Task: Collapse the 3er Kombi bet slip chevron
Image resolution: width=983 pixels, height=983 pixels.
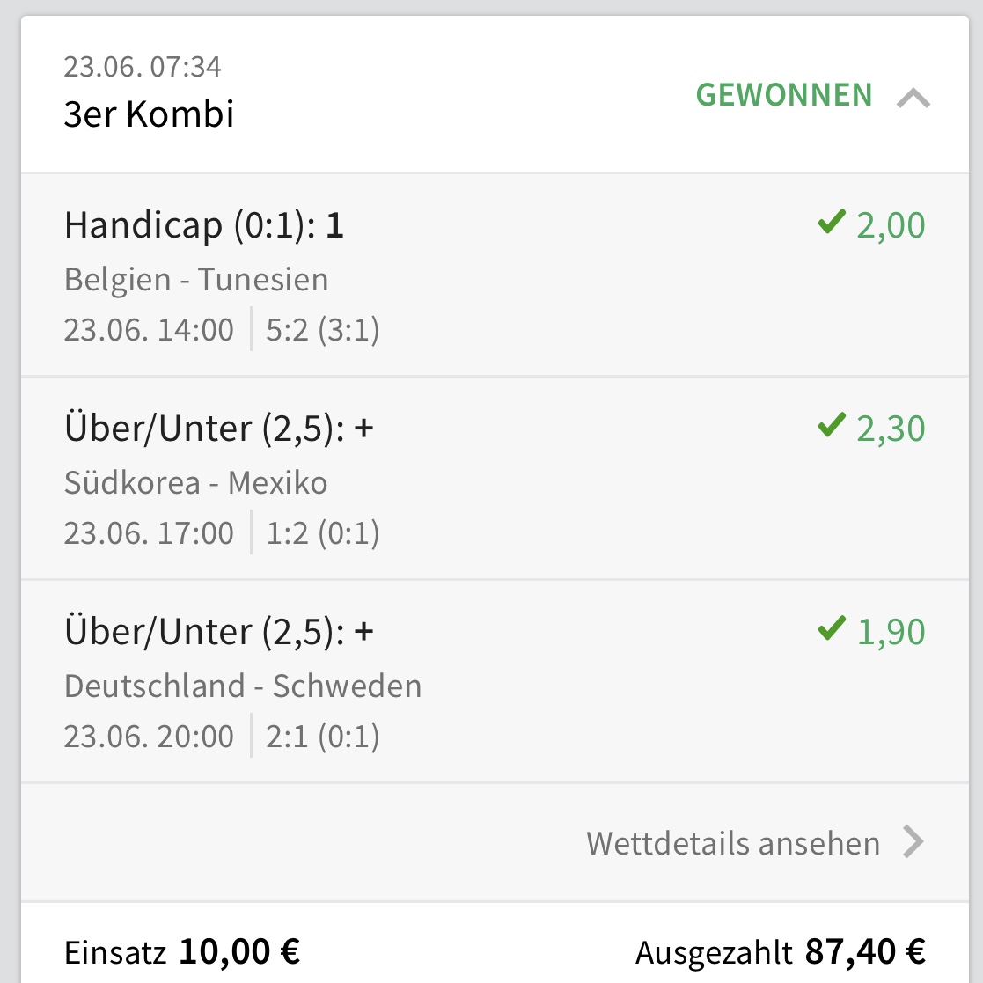Action: (913, 99)
